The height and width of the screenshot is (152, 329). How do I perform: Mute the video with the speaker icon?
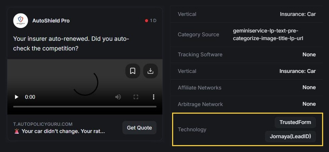[x=118, y=97]
